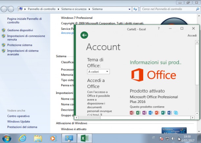This screenshot has height=143, width=201.
Task: Click the orange Office logo
Action: (x=154, y=75)
